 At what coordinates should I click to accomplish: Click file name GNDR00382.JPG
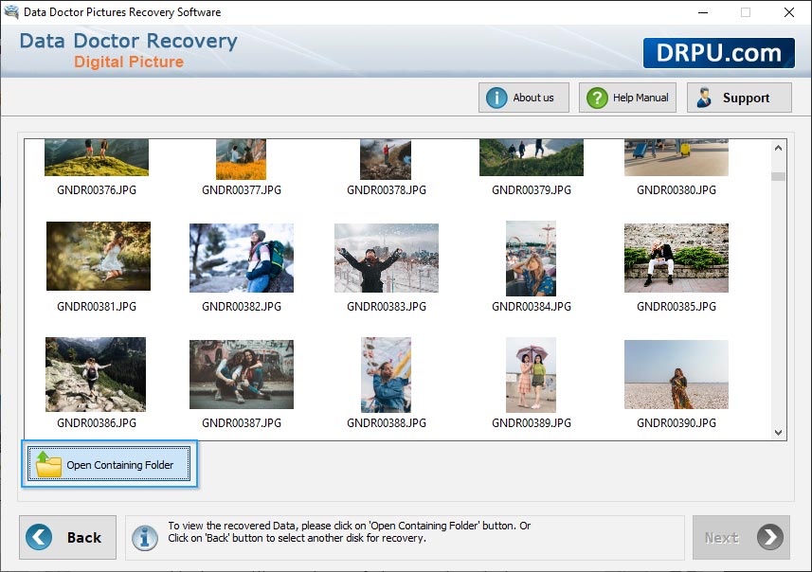pyautogui.click(x=242, y=307)
